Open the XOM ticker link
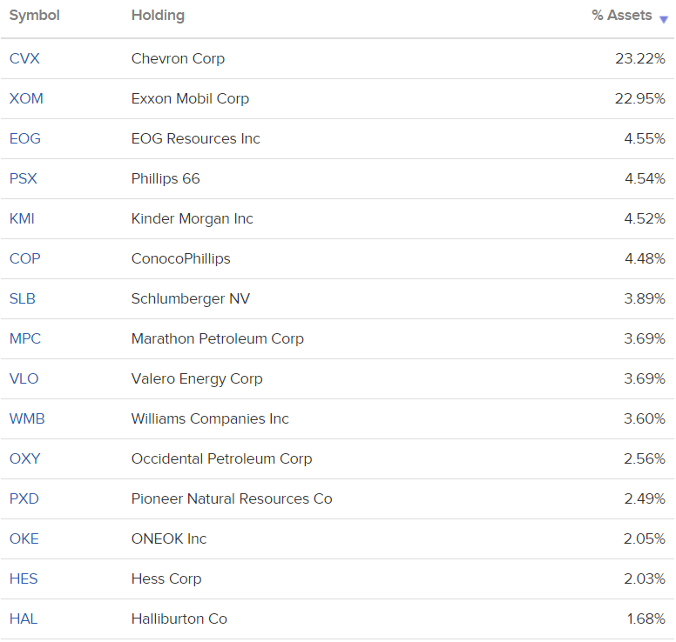The height and width of the screenshot is (642, 676). [x=26, y=98]
